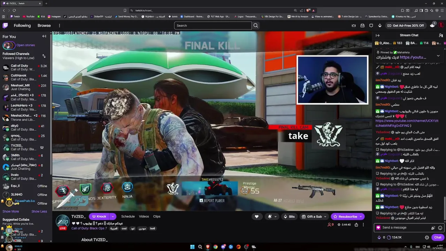
Task: Open the pinned YouTube link in chat
Action: pyautogui.click(x=413, y=57)
